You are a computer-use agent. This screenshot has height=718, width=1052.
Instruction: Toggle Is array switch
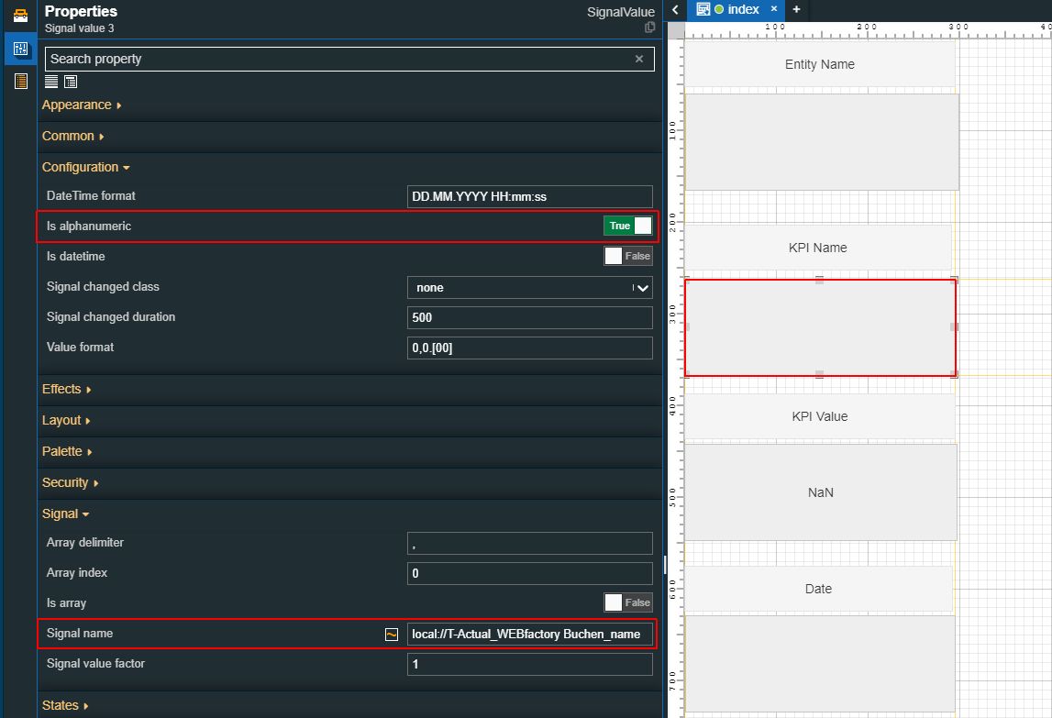click(628, 602)
